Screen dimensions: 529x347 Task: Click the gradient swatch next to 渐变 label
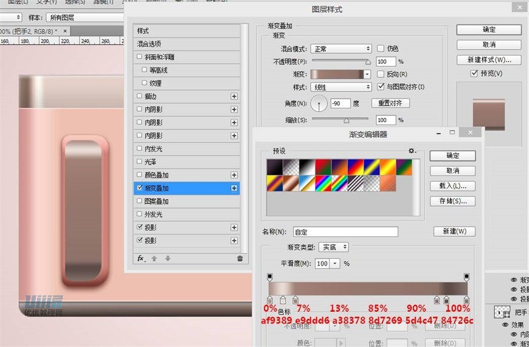pyautogui.click(x=337, y=74)
